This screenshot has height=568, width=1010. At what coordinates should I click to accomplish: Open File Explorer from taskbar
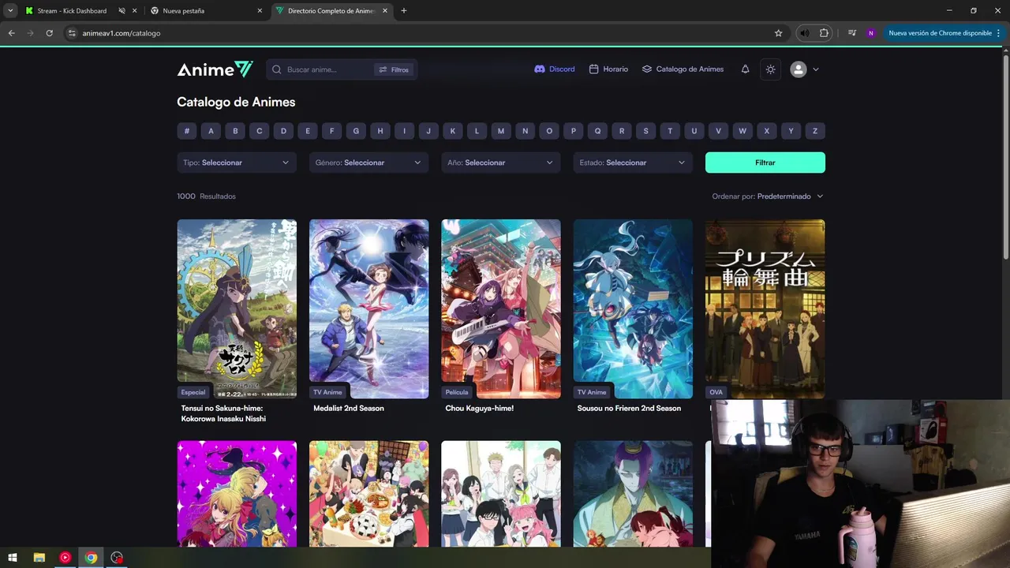click(39, 558)
